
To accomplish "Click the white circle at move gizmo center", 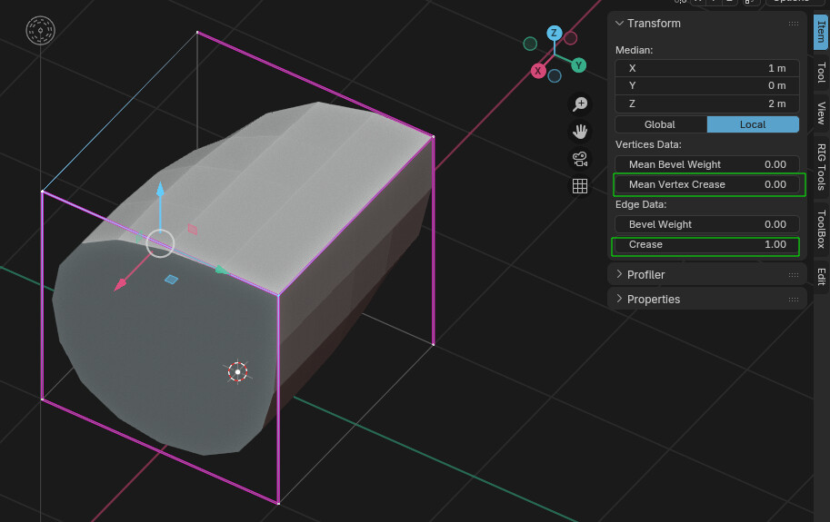I will click(160, 243).
